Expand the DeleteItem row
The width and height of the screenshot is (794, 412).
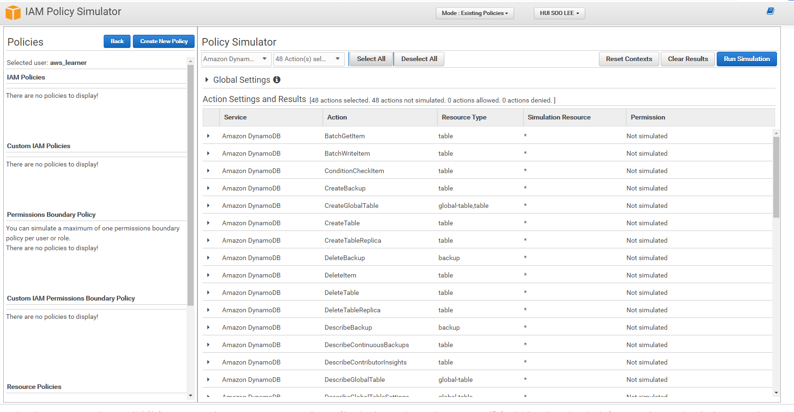(x=208, y=275)
